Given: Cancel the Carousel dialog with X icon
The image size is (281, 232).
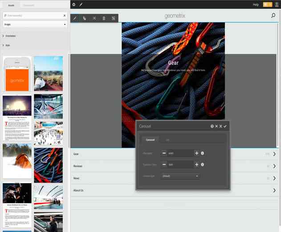Looking at the screenshot, I should point(220,126).
